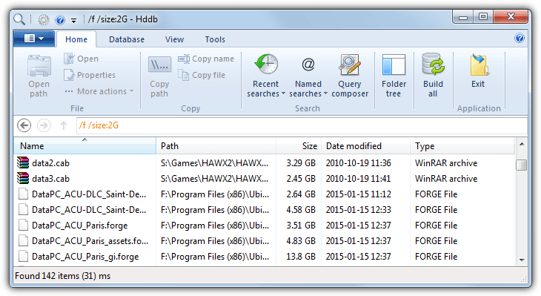Click the Up navigation arrow

point(64,125)
